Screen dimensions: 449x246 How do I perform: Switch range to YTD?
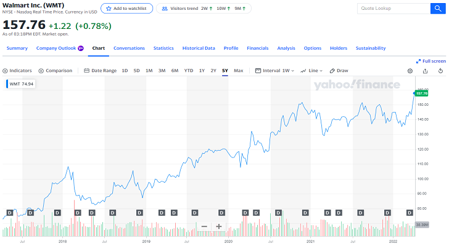pos(189,71)
